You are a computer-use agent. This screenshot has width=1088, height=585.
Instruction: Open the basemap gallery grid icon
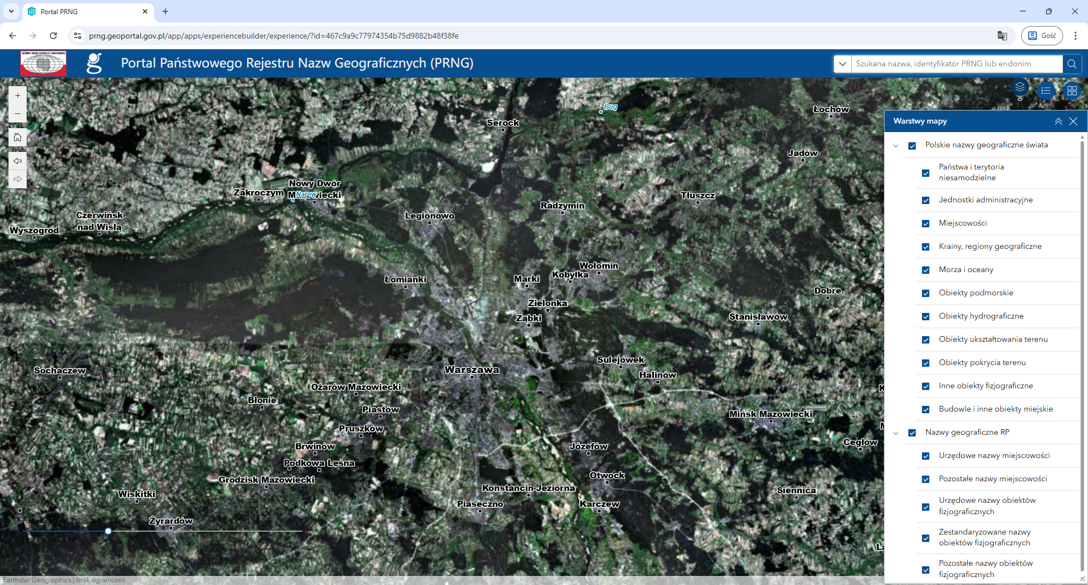point(1072,91)
